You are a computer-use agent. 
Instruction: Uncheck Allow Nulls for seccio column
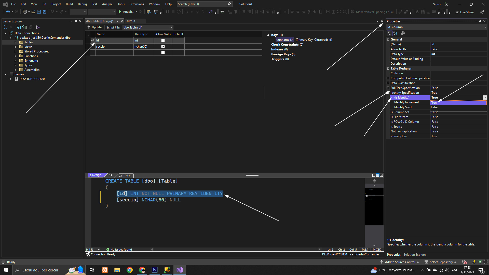point(163,47)
